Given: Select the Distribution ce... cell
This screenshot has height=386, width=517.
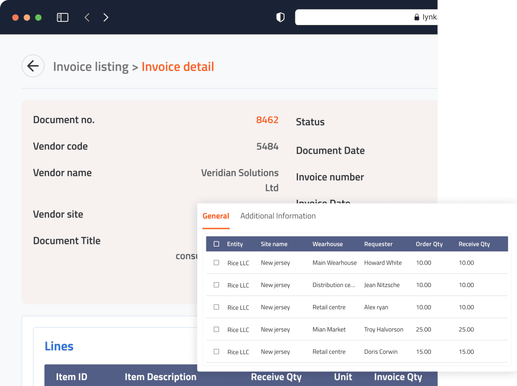Looking at the screenshot, I should point(334,285).
